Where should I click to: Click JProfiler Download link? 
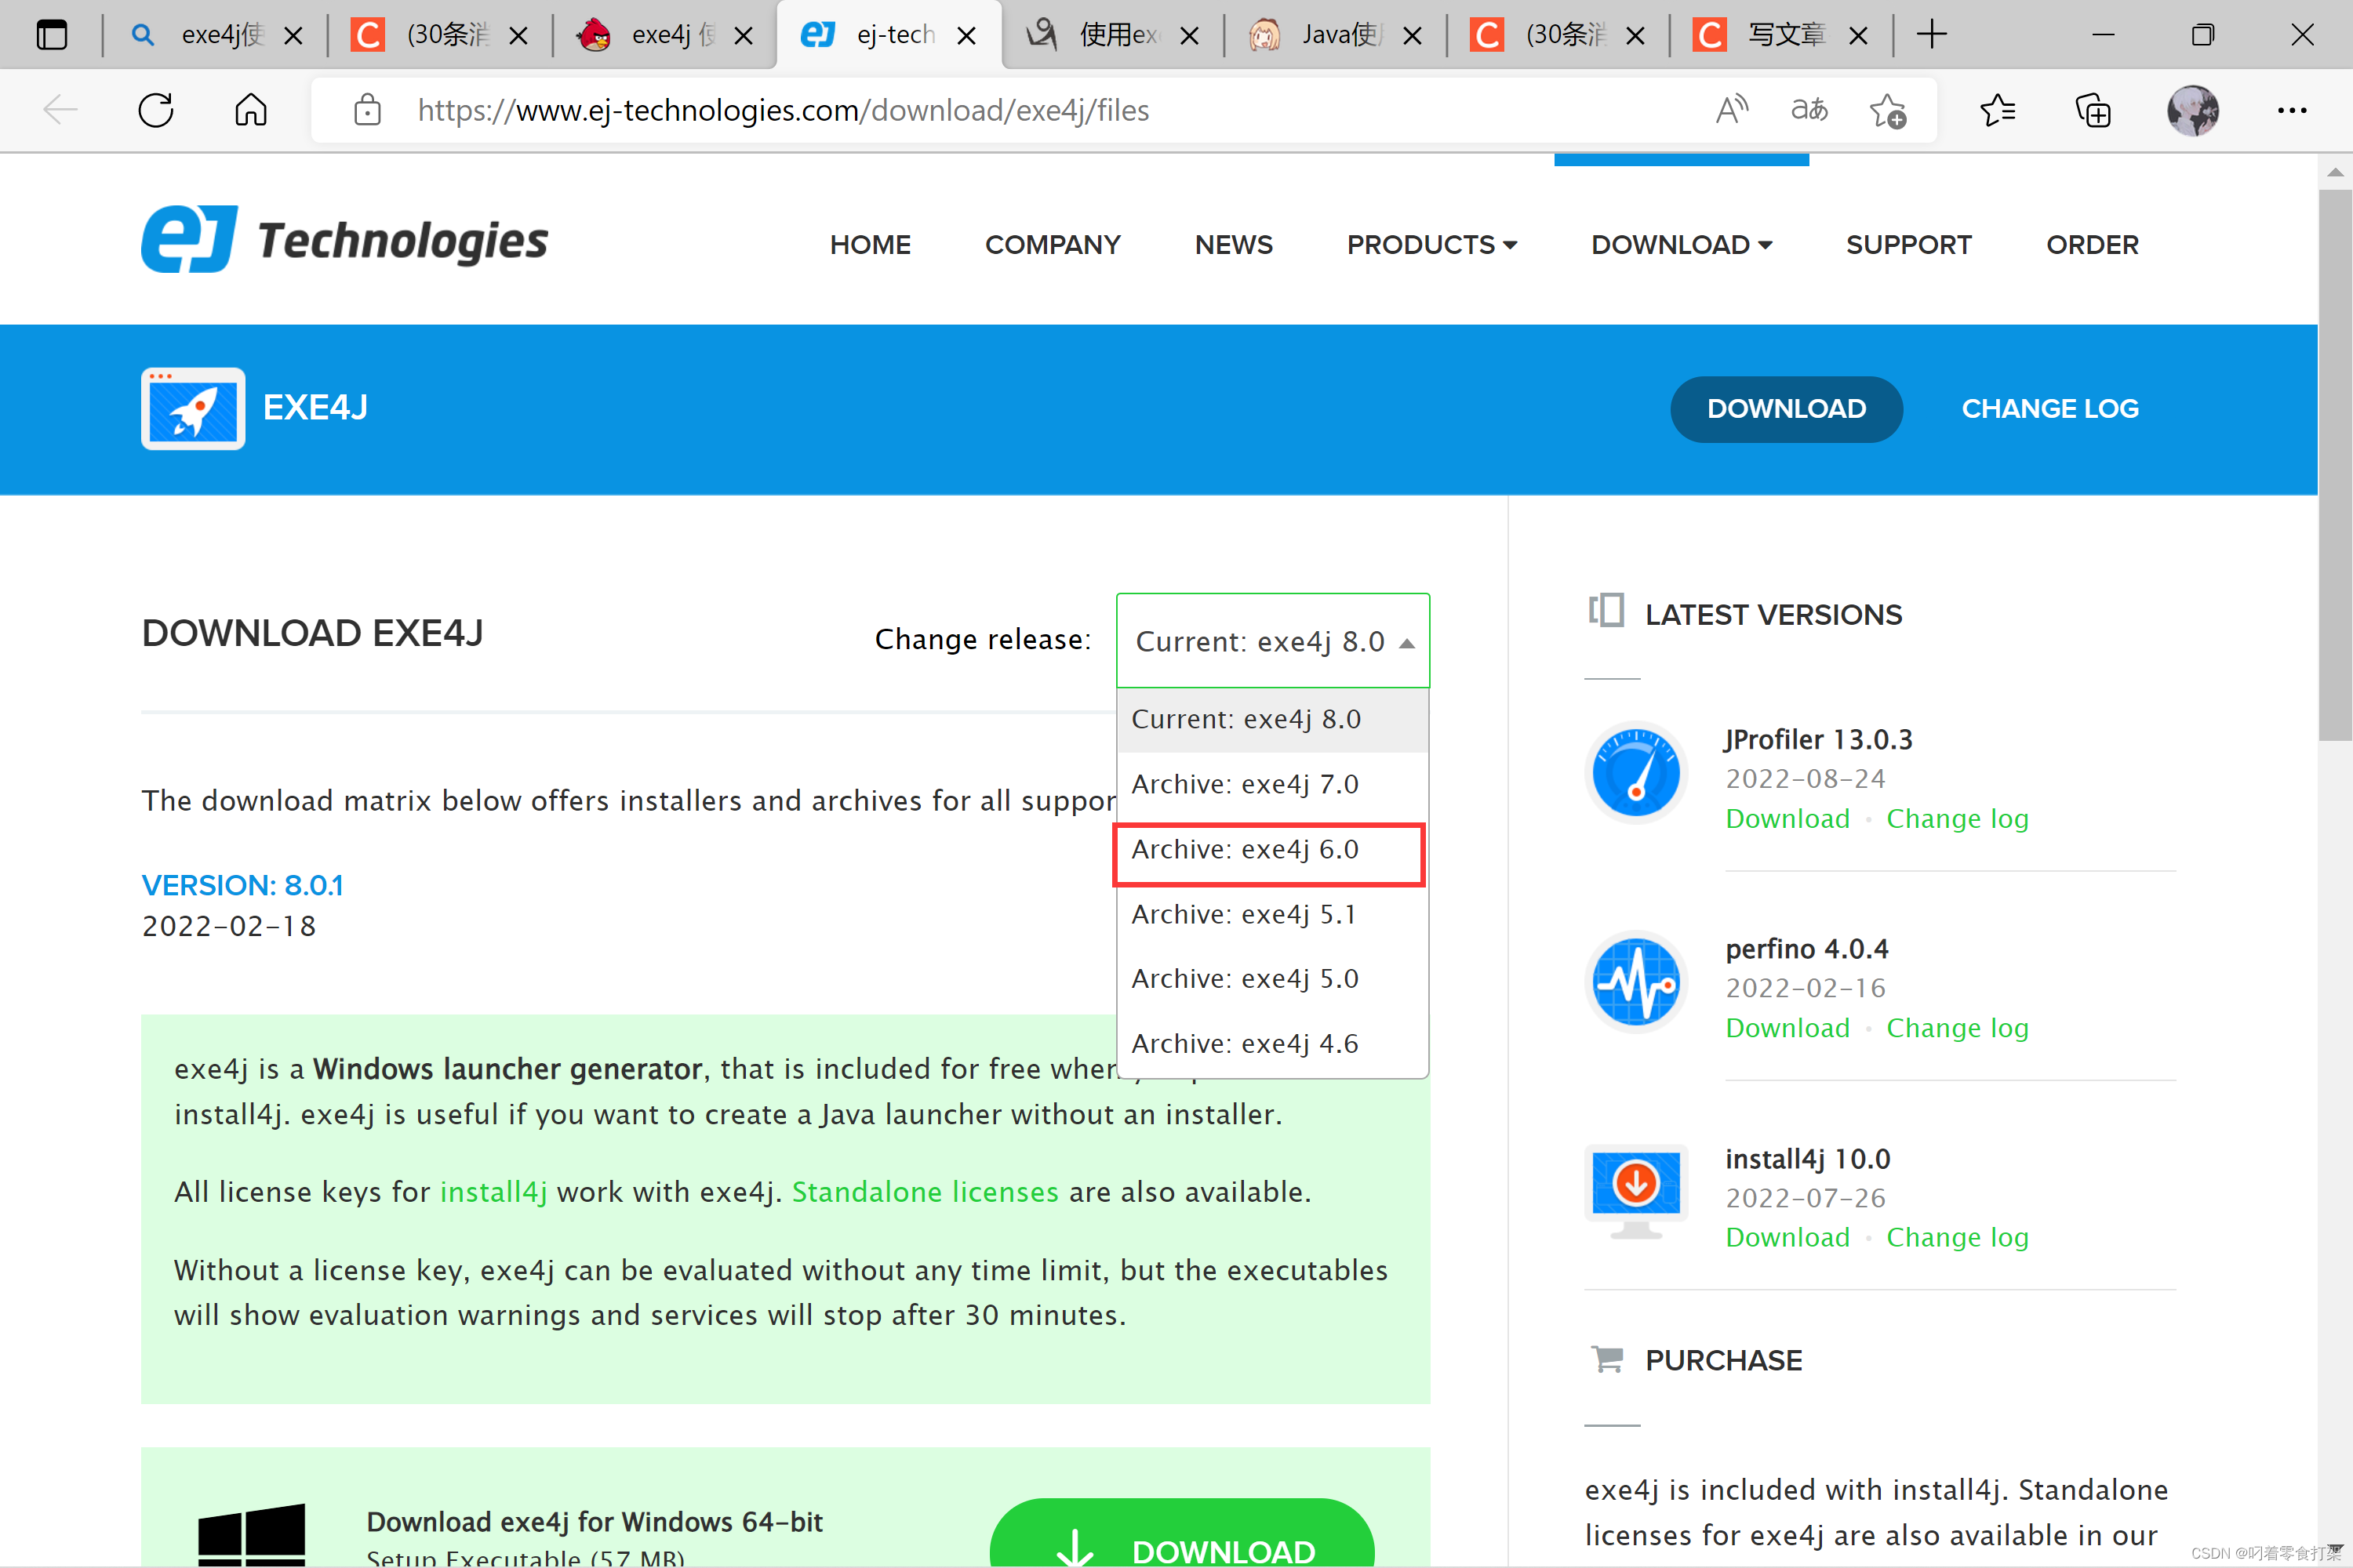point(1787,819)
